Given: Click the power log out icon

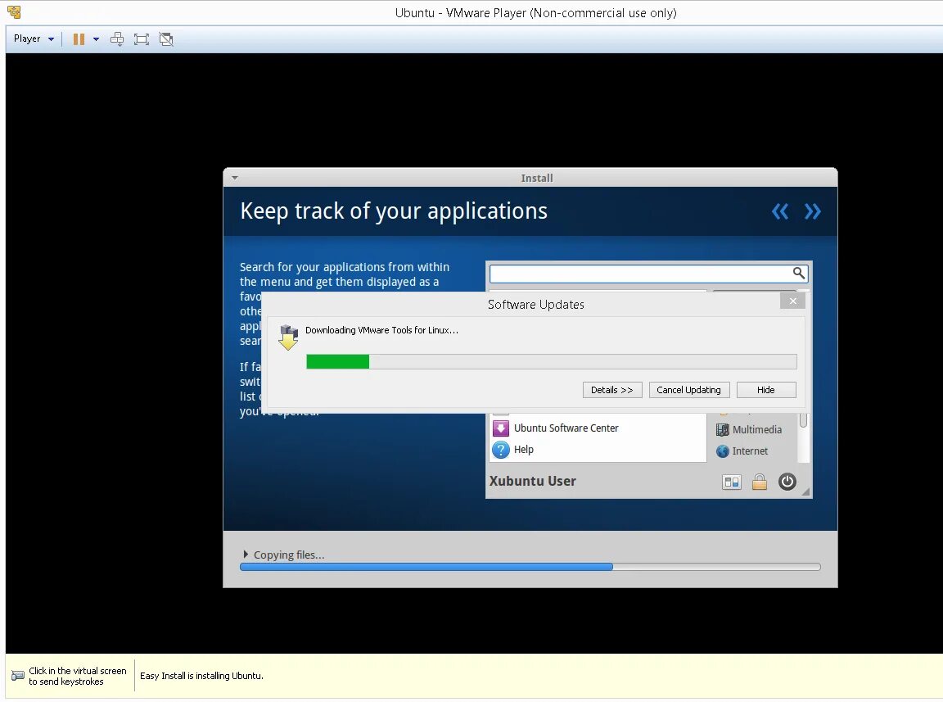Looking at the screenshot, I should point(787,482).
